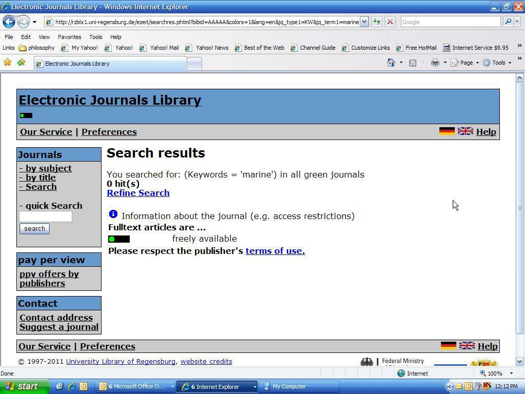The image size is (525, 394).
Task: Open the Print options dropdown arrow
Action: [445, 63]
